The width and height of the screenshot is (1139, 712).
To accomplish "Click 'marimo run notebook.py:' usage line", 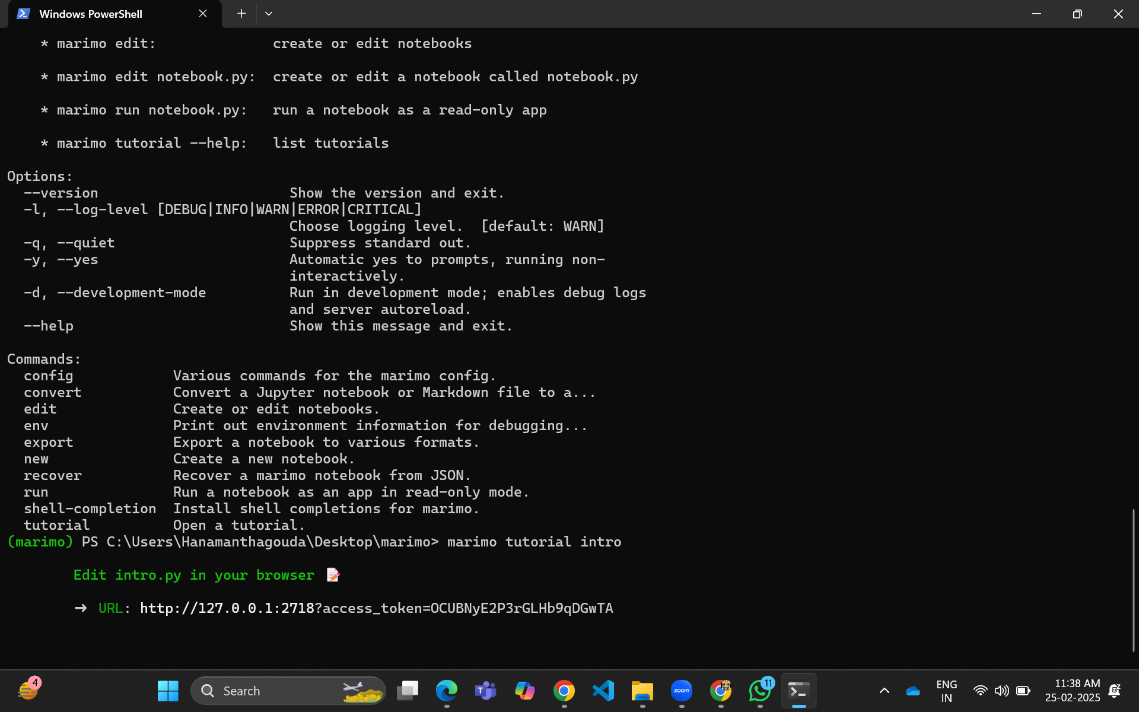I will coord(152,110).
